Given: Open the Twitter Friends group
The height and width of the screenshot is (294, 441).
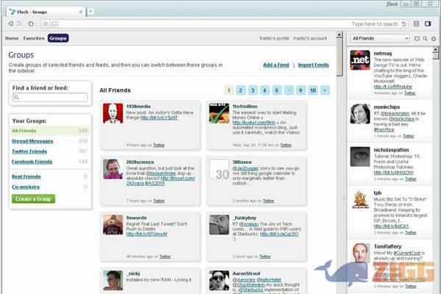Looking at the screenshot, I should coord(29,151).
